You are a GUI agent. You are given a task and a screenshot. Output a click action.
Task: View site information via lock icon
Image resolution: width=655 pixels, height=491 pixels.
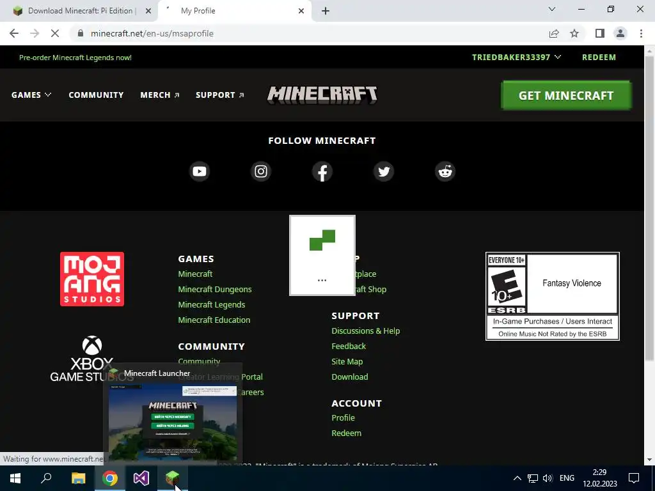pyautogui.click(x=81, y=33)
